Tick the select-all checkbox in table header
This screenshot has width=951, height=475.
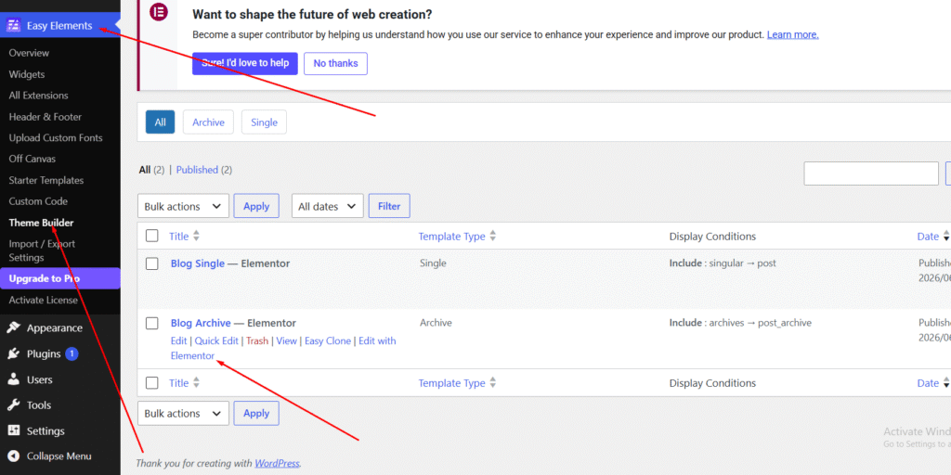pyautogui.click(x=152, y=236)
